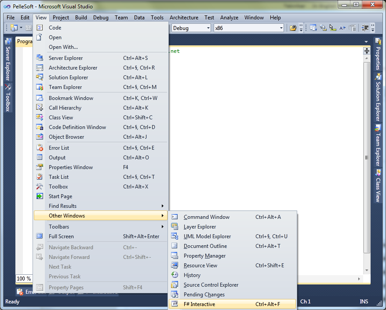This screenshot has height=310, width=386.
Task: Click the F# Interactive icon
Action: coord(175,304)
